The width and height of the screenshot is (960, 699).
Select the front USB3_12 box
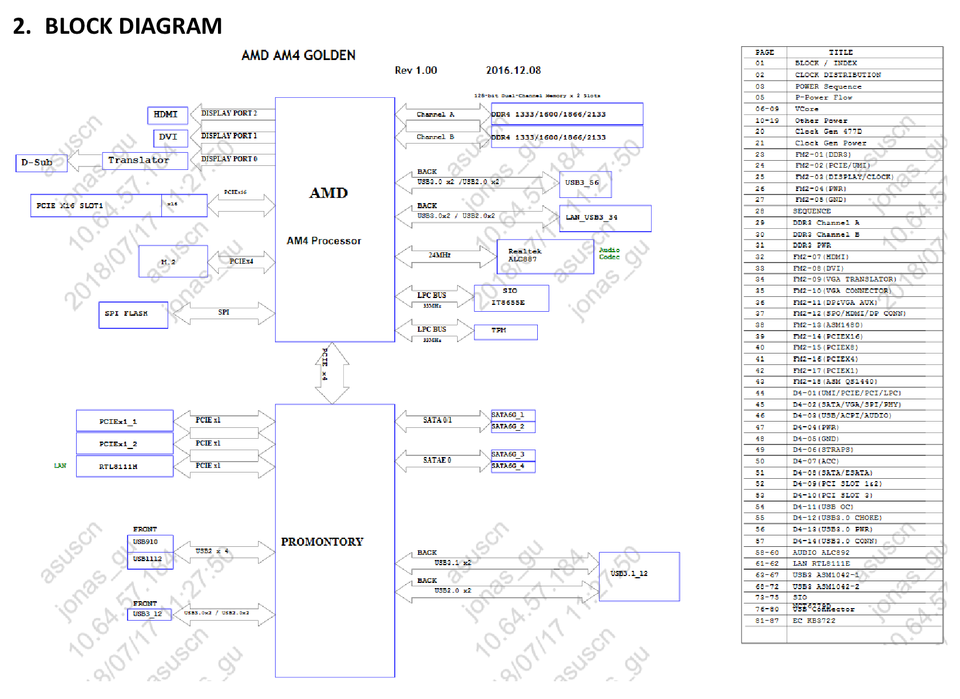click(x=149, y=614)
